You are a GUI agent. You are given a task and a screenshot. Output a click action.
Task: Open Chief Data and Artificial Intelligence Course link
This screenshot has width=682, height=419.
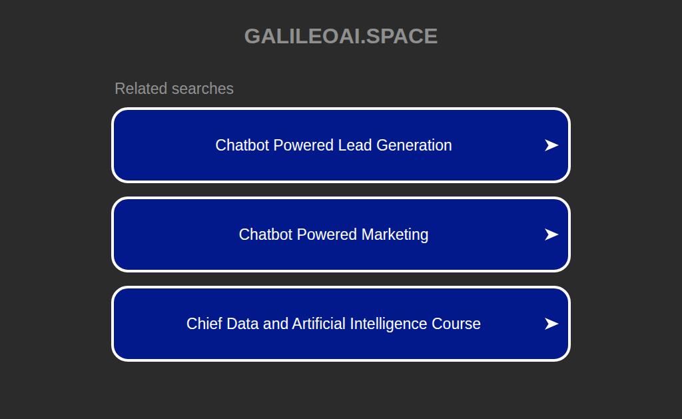(333, 324)
